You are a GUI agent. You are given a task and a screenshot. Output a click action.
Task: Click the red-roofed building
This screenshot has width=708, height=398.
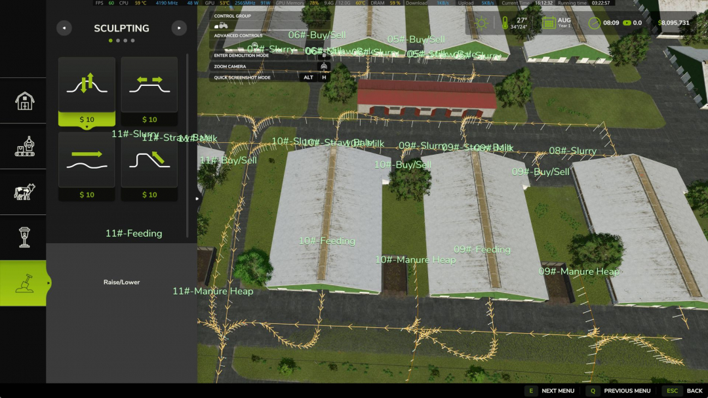[426, 98]
